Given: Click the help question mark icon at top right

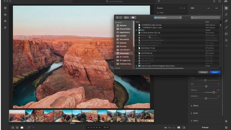Looking at the screenshot, I should tap(220, 1).
